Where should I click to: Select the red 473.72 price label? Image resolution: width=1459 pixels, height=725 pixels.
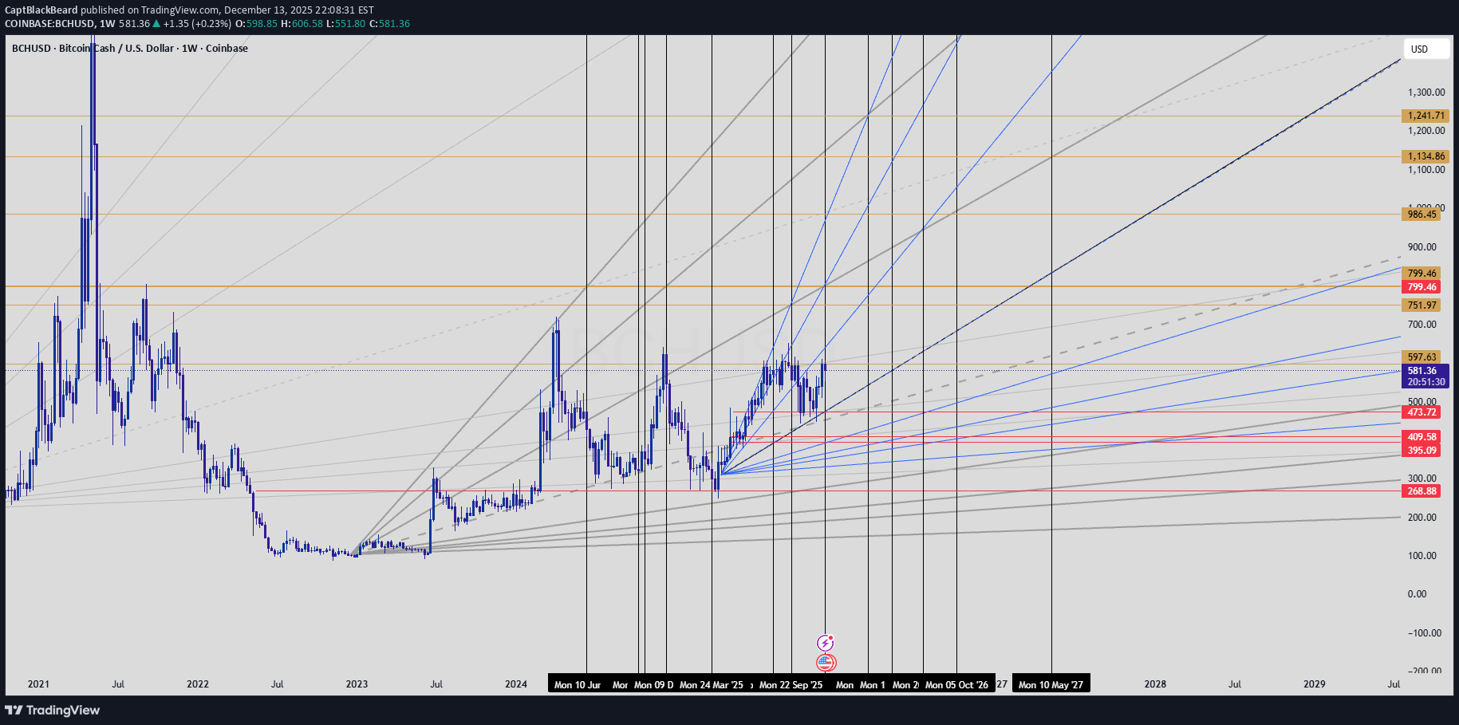tap(1422, 412)
